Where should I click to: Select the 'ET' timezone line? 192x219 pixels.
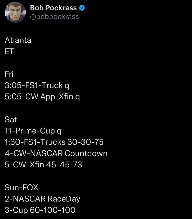click(9, 52)
